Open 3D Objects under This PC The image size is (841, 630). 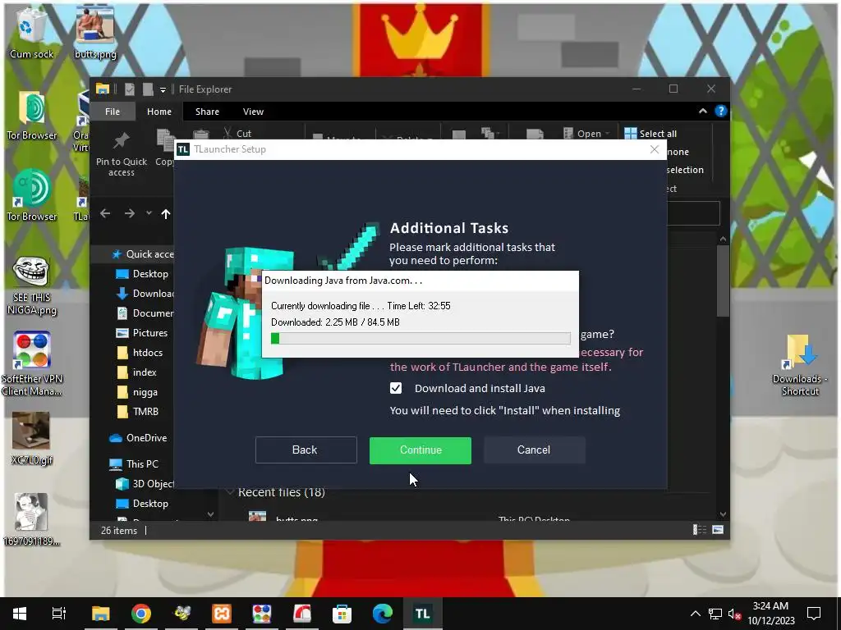145,484
